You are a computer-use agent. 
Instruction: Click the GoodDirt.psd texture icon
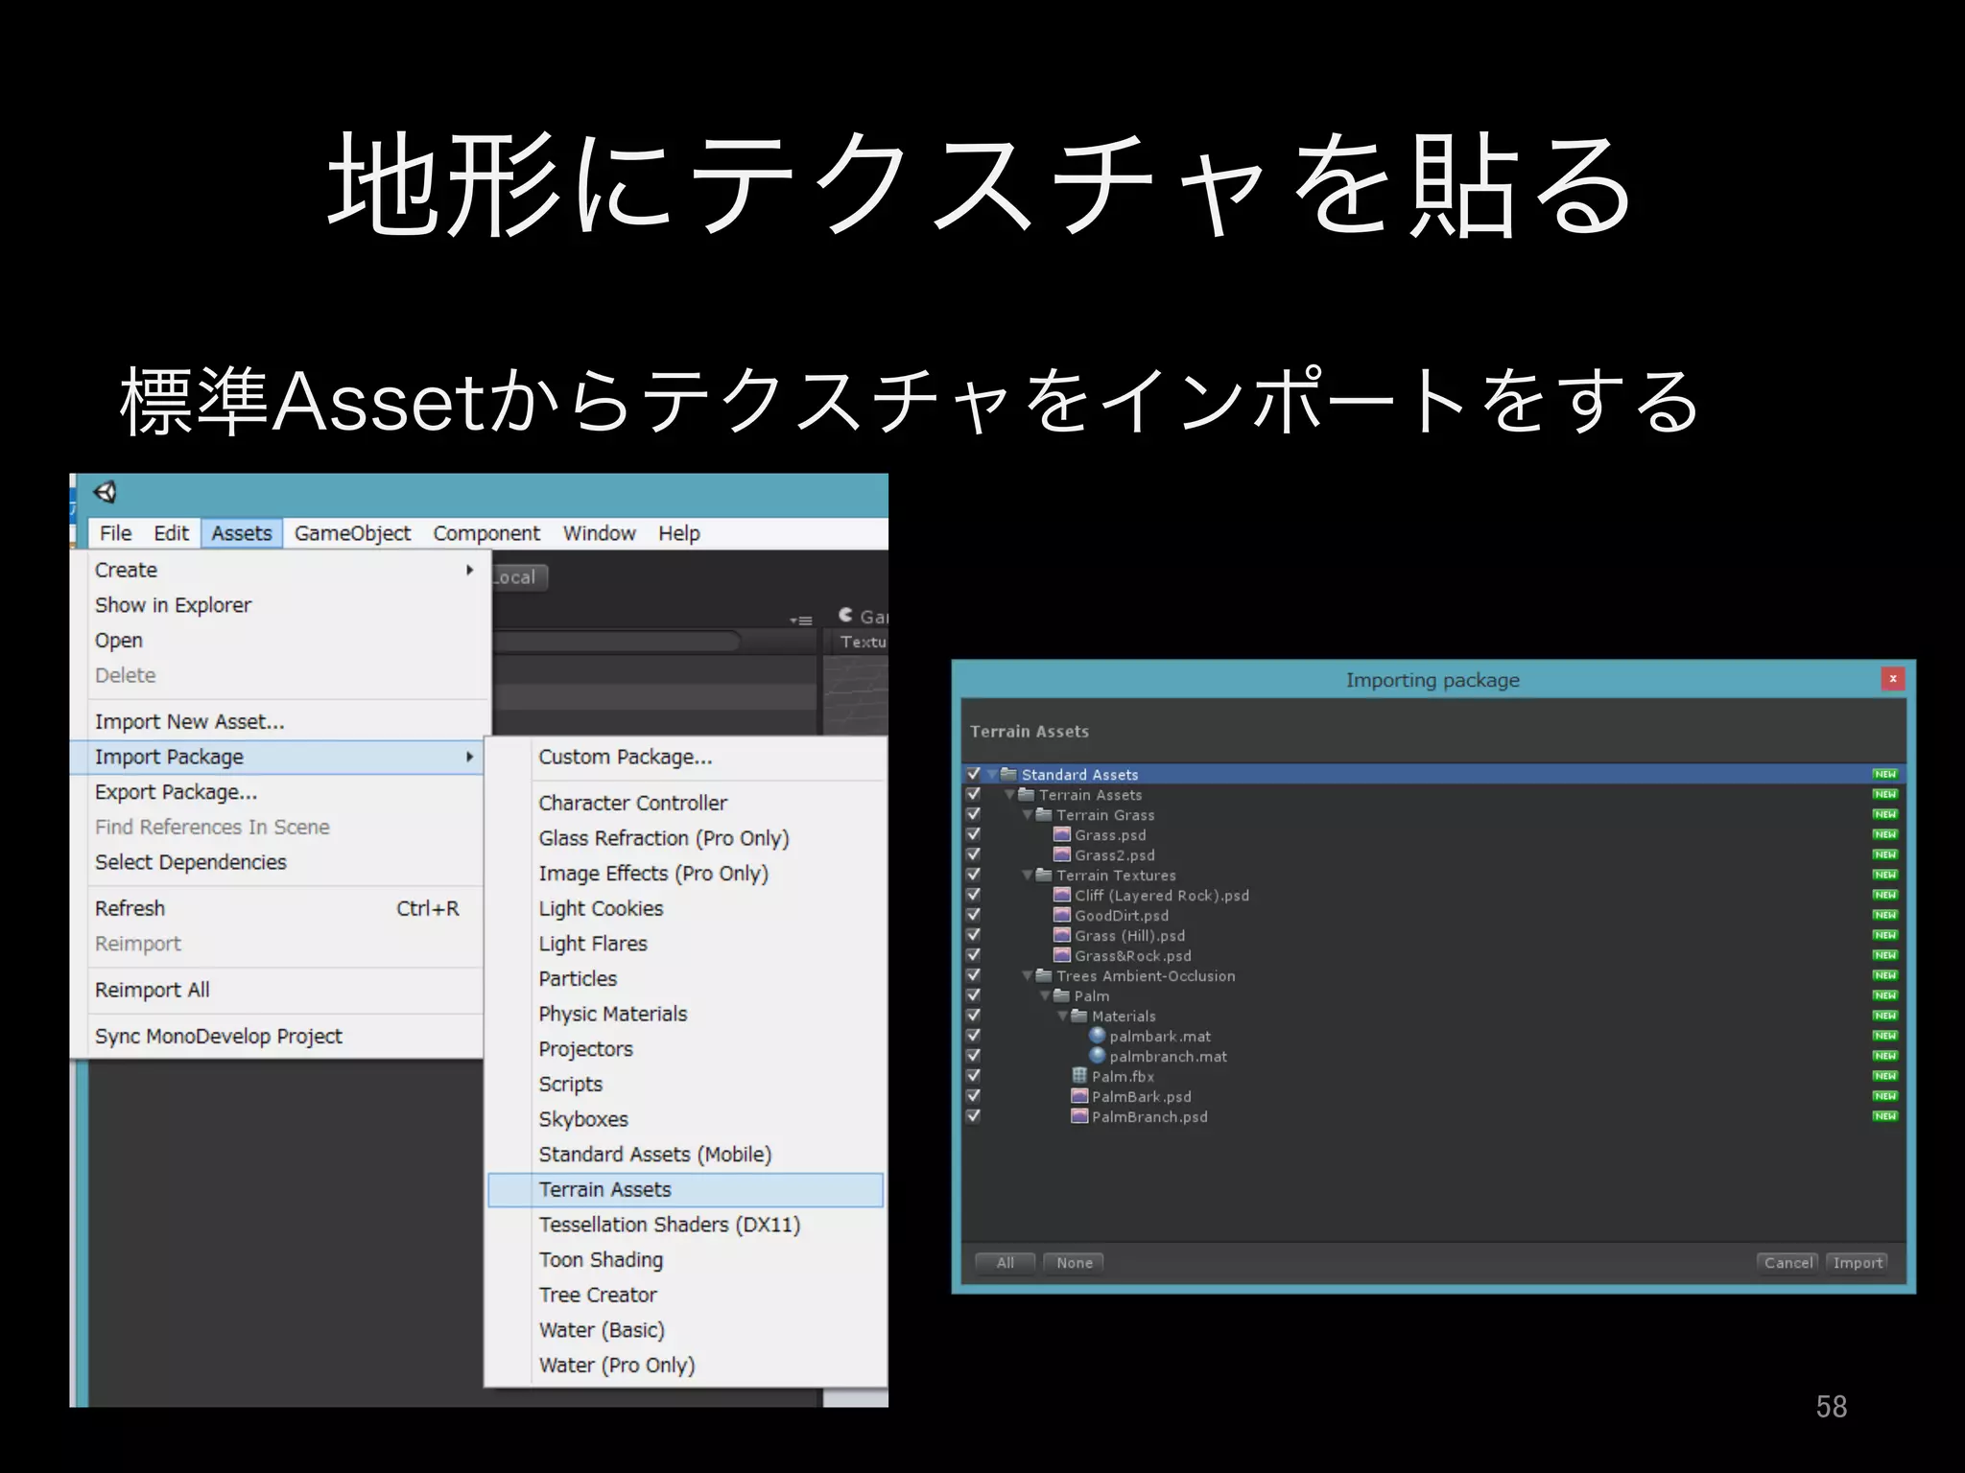(1062, 915)
